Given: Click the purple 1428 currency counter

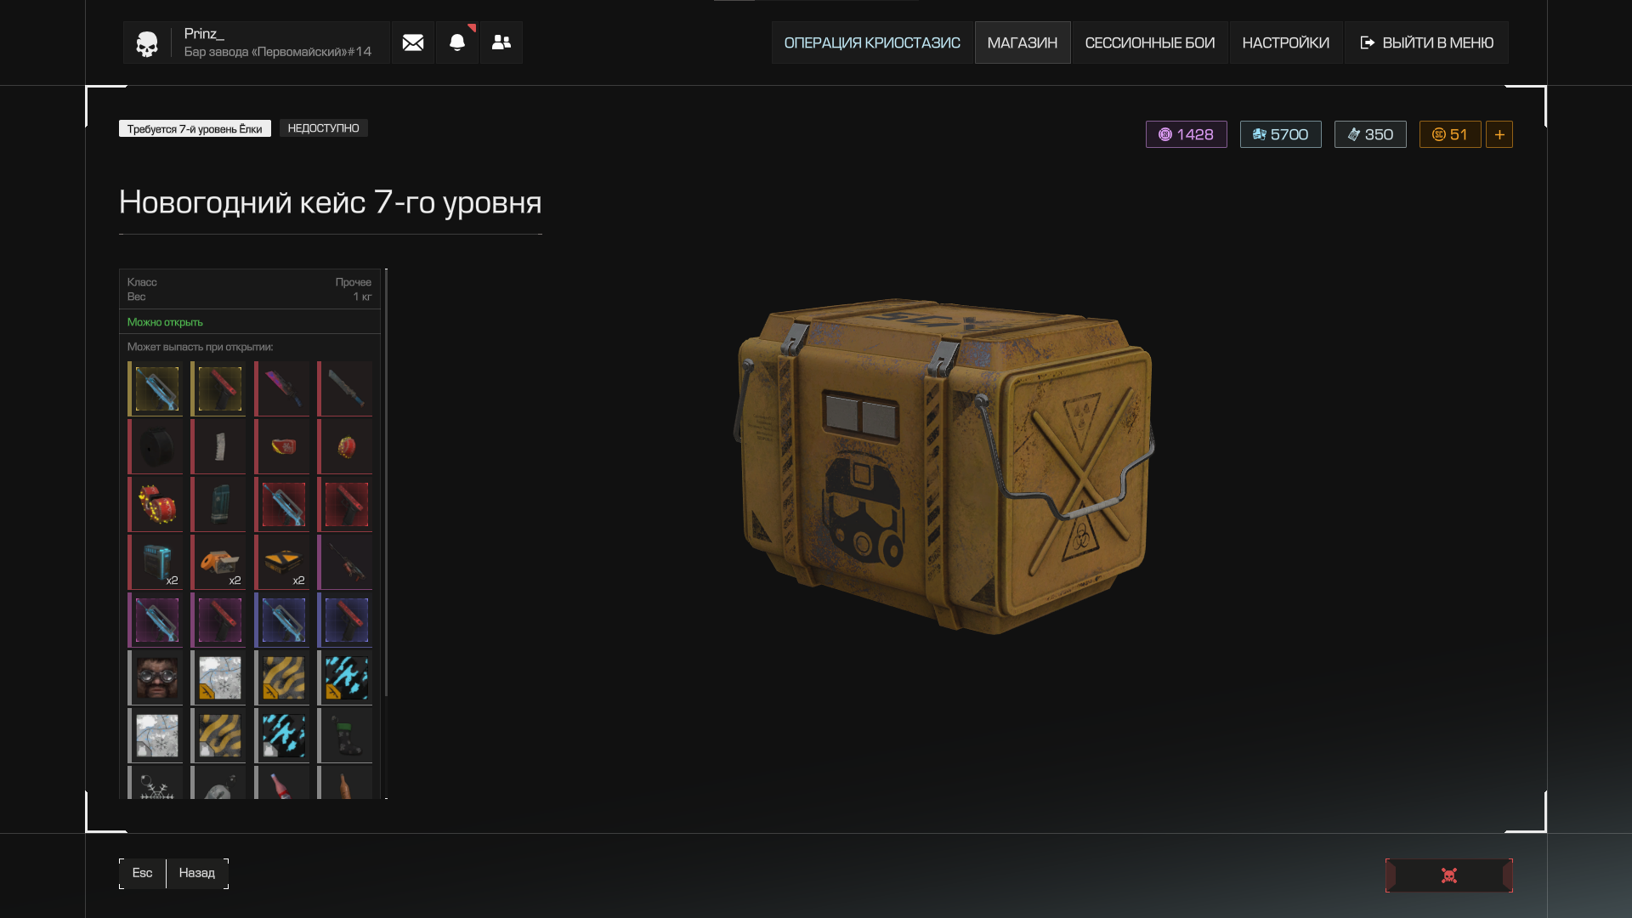Looking at the screenshot, I should click(1187, 134).
